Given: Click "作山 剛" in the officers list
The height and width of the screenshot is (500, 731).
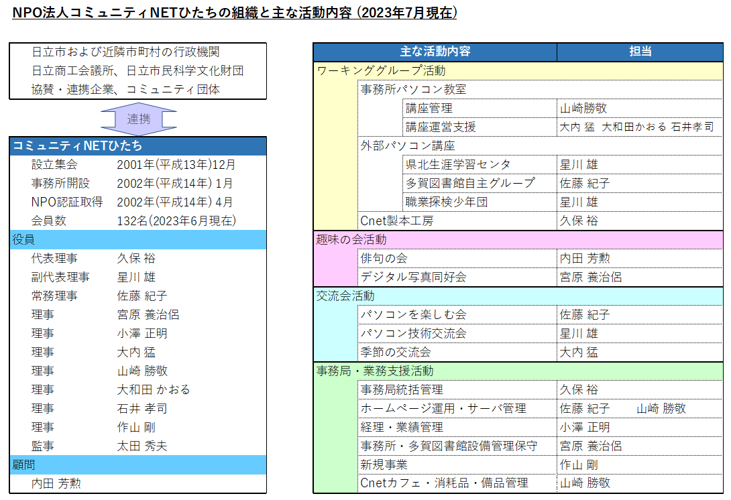Looking at the screenshot, I should (136, 427).
